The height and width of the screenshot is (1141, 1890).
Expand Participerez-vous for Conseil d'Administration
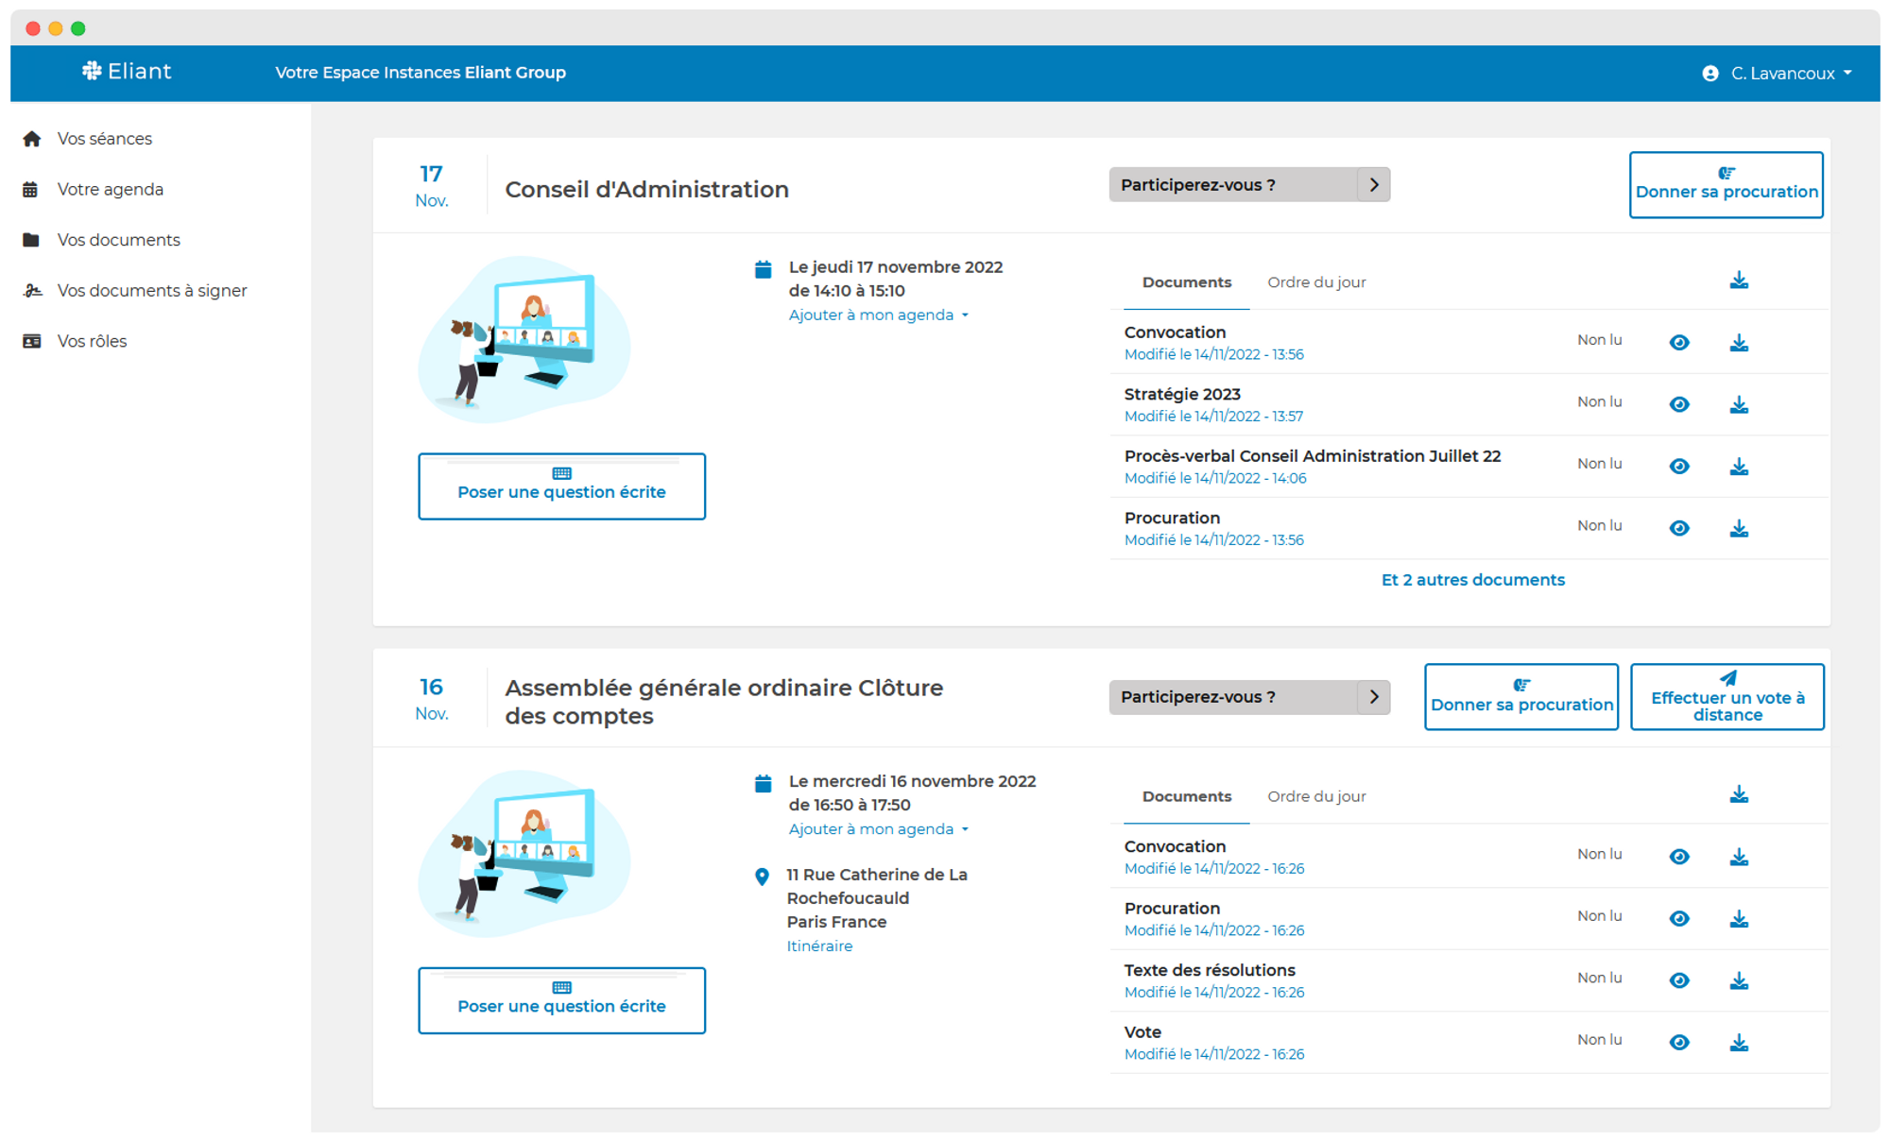(x=1373, y=185)
